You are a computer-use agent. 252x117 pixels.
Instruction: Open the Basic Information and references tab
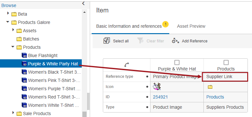(x=129, y=26)
